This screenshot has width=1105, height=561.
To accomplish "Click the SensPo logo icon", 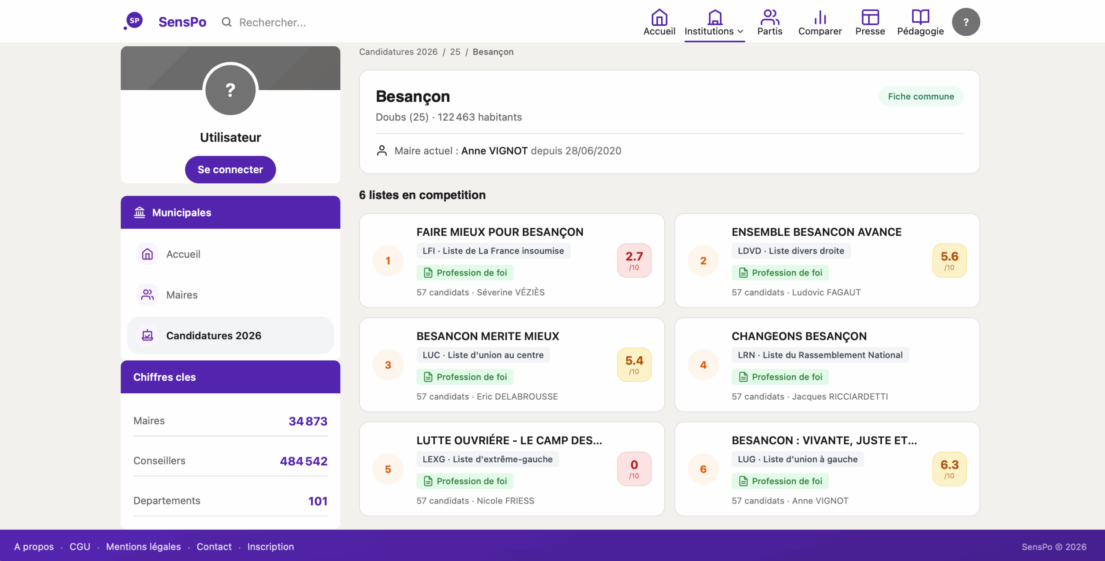I will [x=134, y=21].
